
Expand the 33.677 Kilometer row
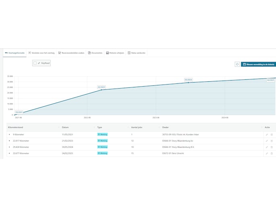[9, 153]
